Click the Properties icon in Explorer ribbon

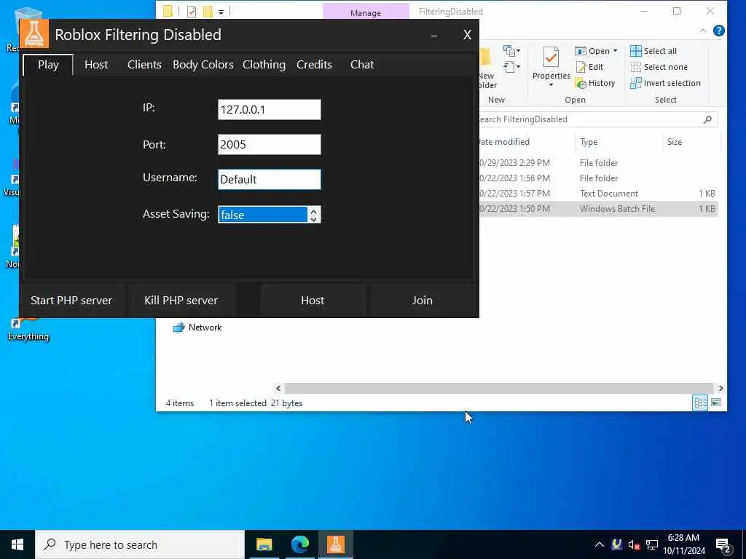pyautogui.click(x=551, y=58)
